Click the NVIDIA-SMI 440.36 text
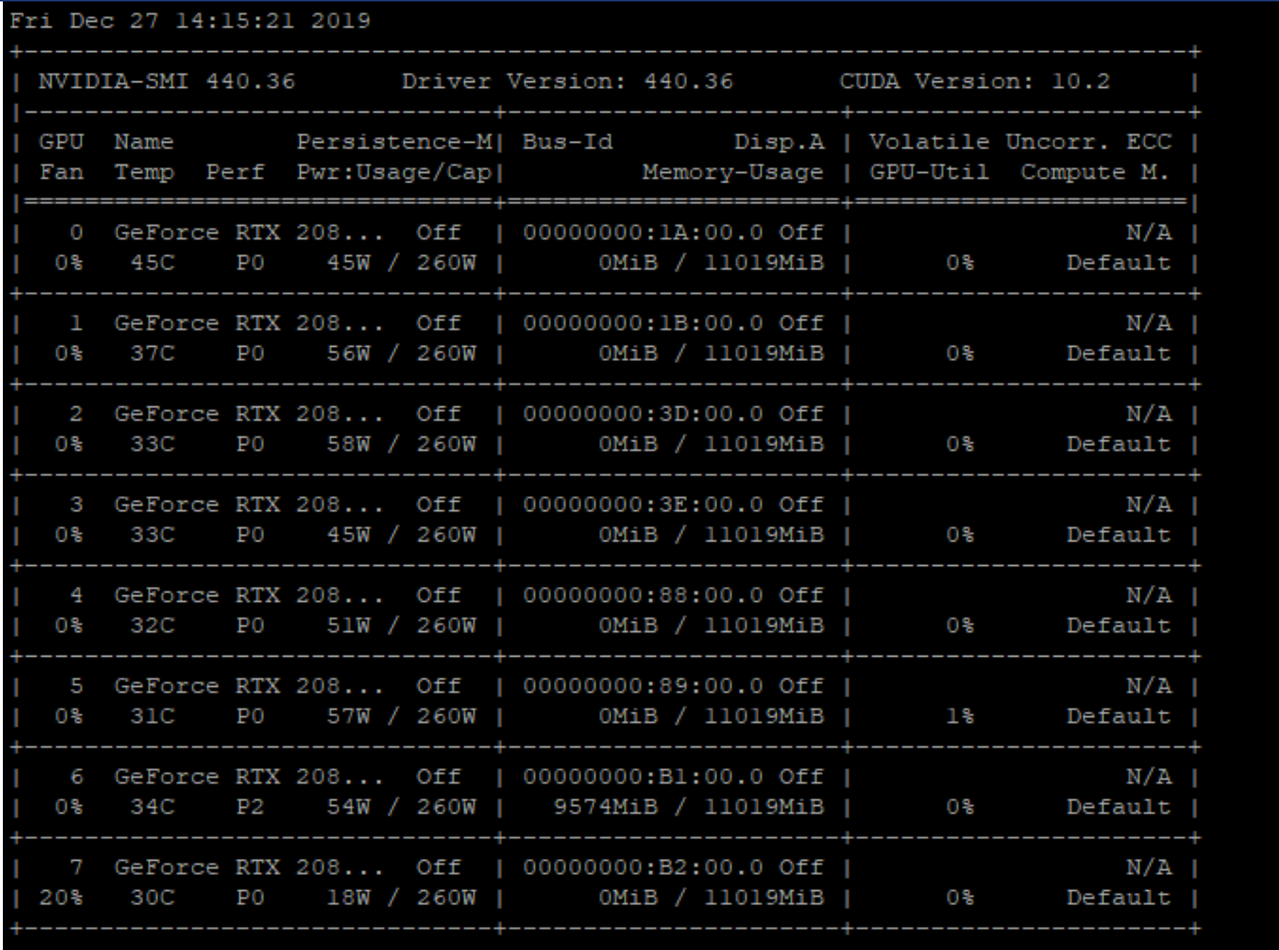This screenshot has height=950, width=1279. (167, 81)
